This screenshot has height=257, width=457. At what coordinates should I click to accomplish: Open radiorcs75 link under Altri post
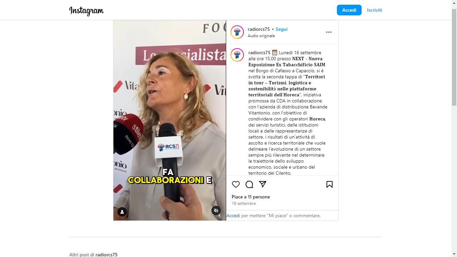(x=106, y=255)
